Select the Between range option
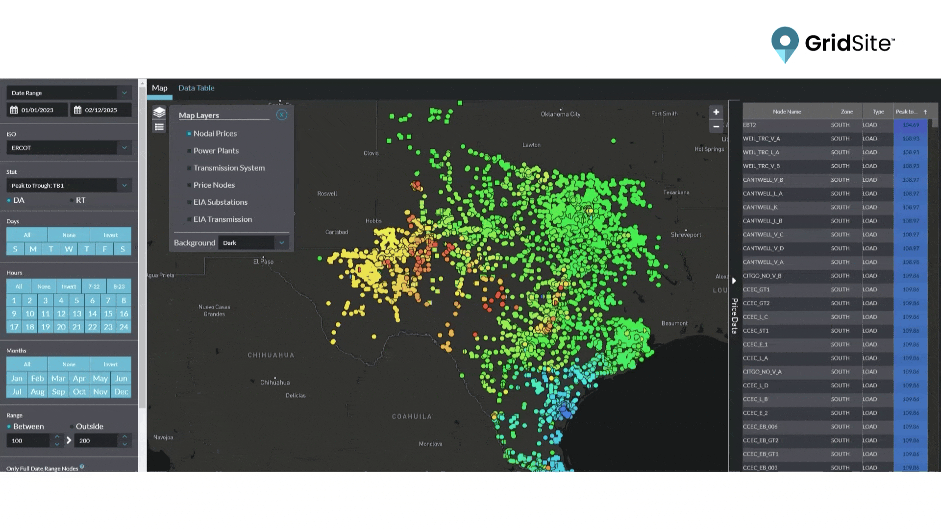This screenshot has width=941, height=529. click(9, 427)
